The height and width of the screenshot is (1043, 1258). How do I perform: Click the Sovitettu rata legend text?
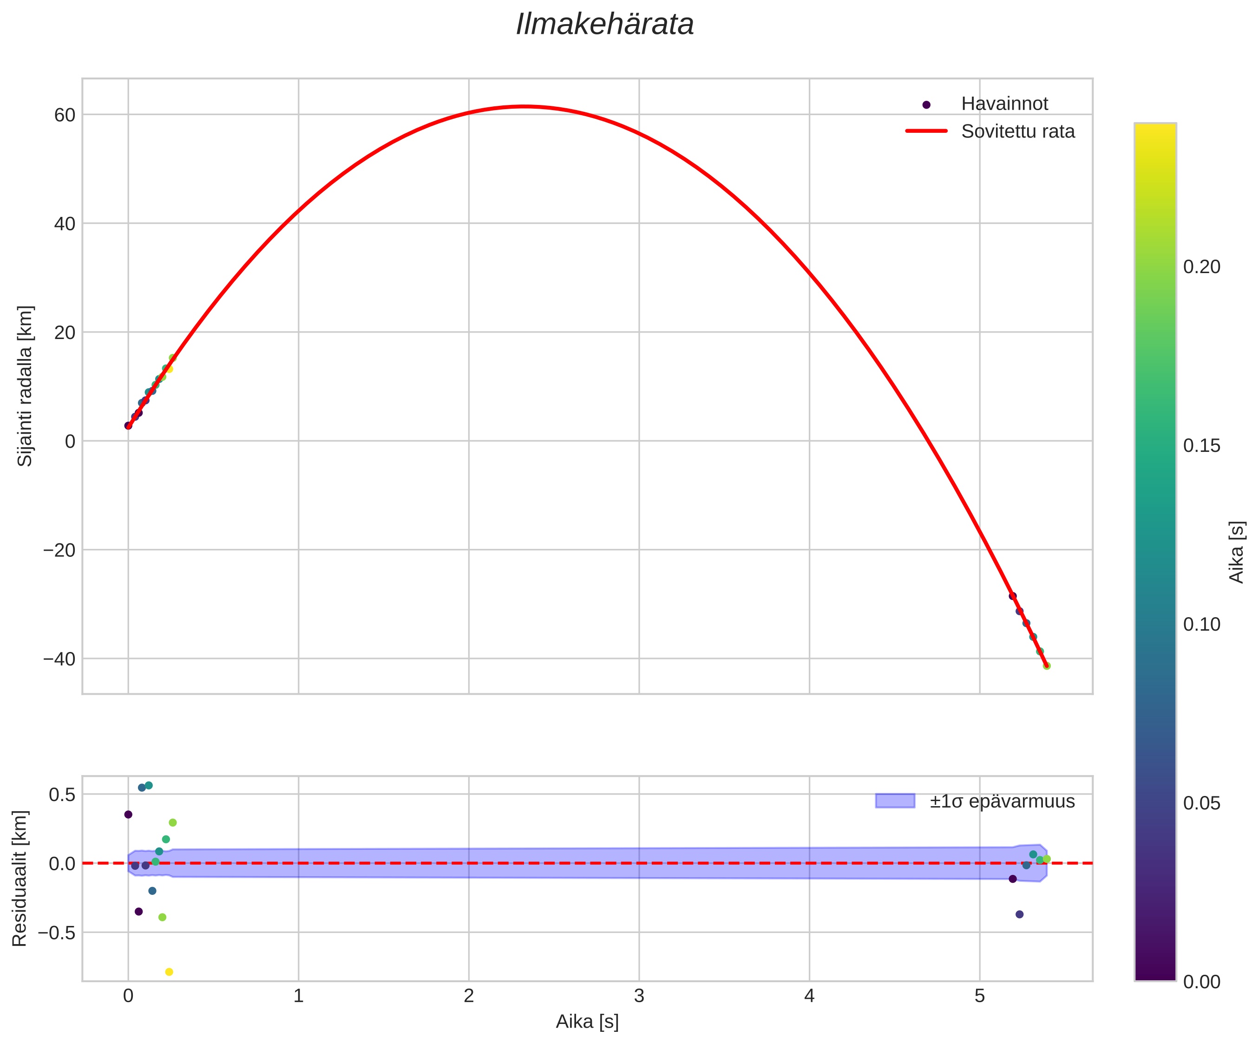click(1018, 131)
